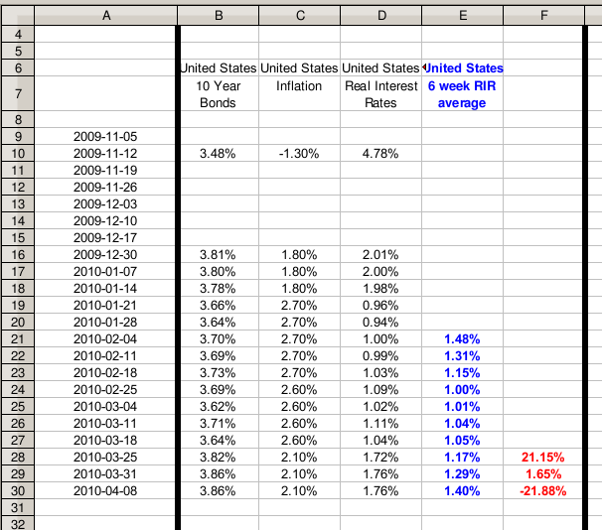This screenshot has height=530, width=602.
Task: Click the date cell 2010-02-25
Action: click(105, 390)
